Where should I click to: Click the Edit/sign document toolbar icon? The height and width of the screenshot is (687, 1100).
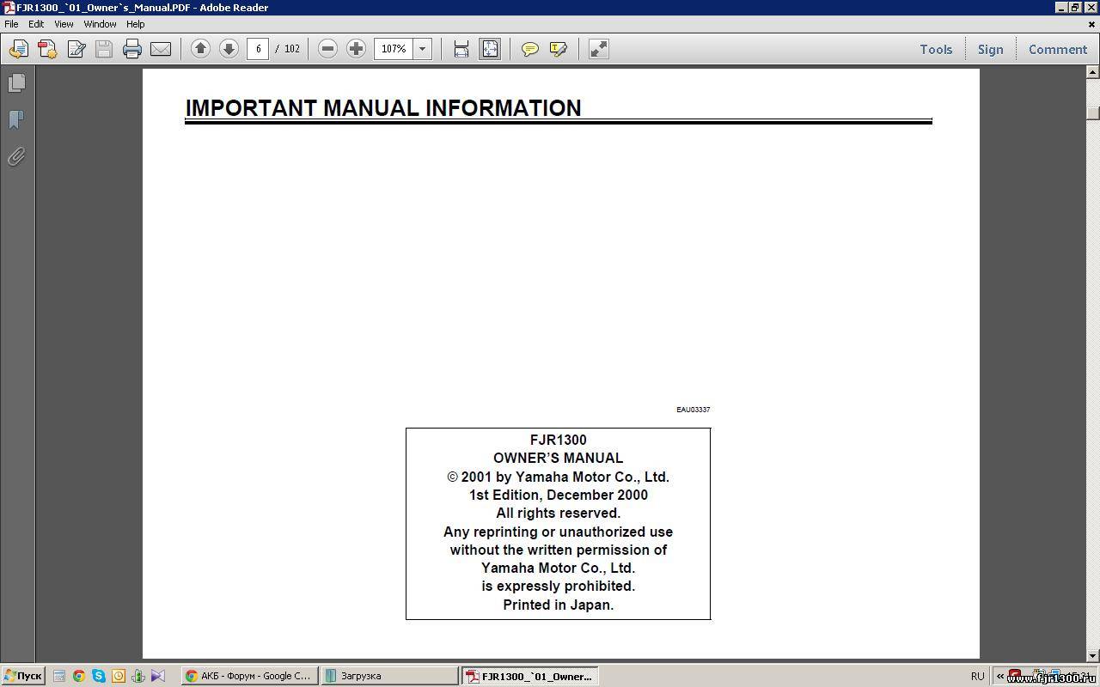(76, 49)
